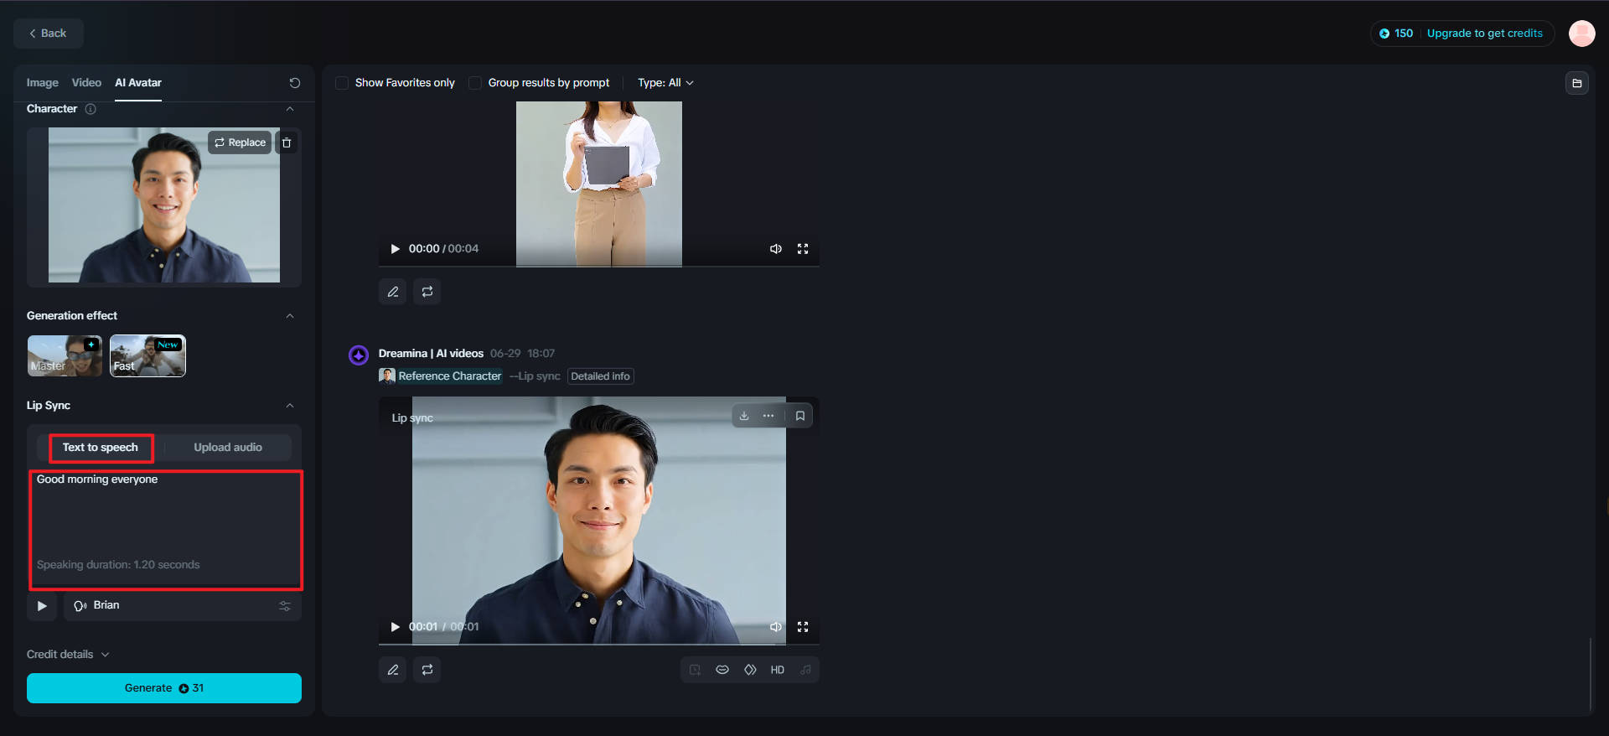1609x736 pixels.
Task: Click the Reference Character tag
Action: 441,376
